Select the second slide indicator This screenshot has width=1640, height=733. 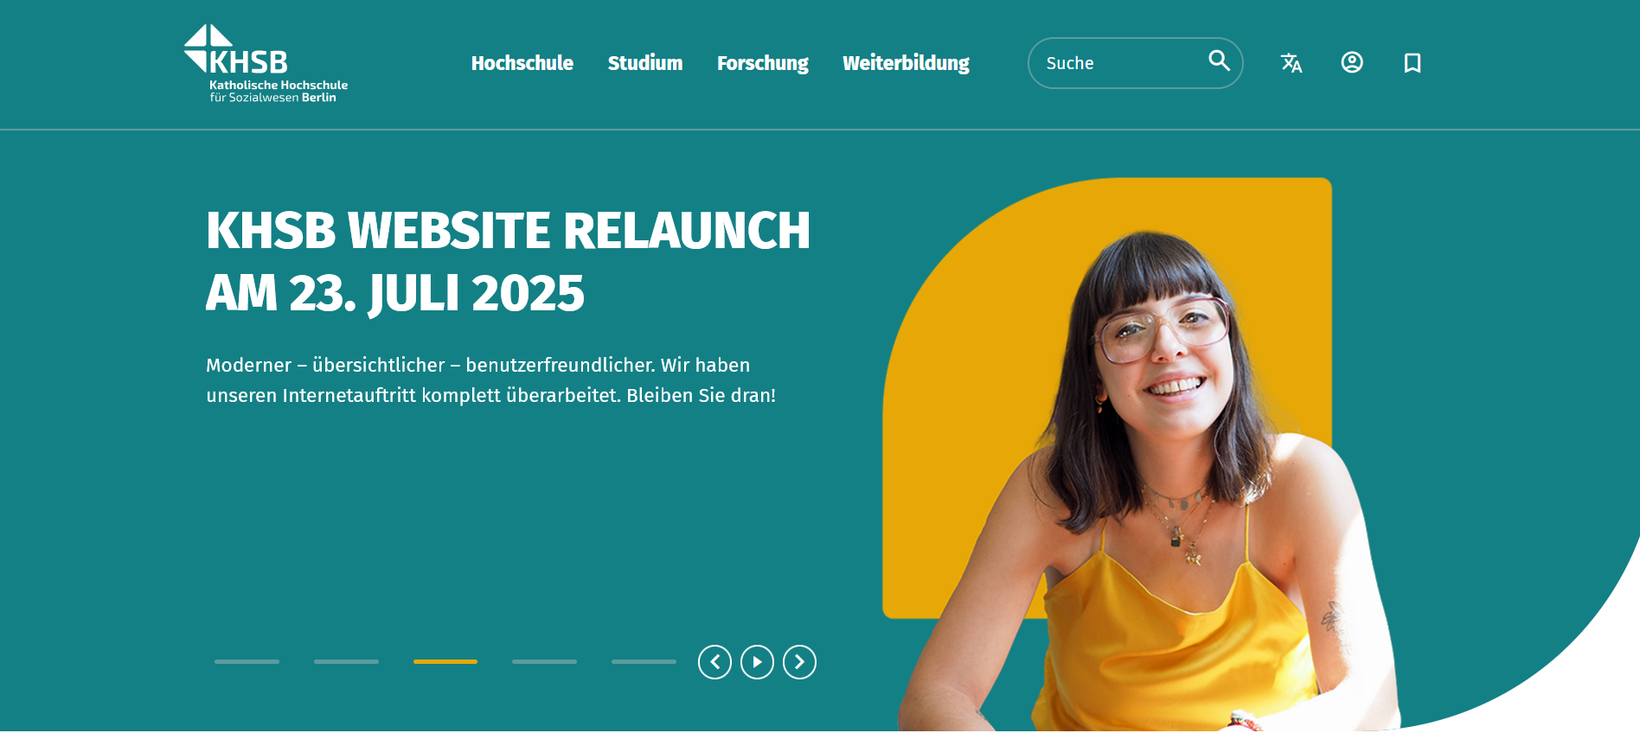tap(346, 661)
